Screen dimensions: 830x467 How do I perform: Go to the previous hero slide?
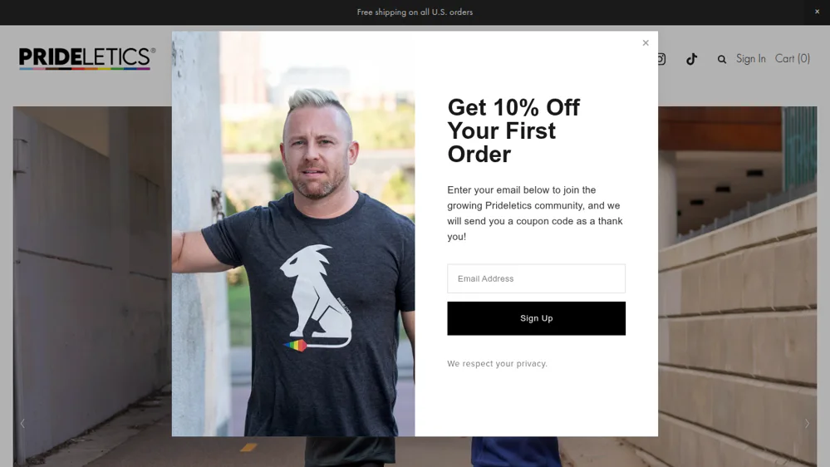(x=22, y=423)
